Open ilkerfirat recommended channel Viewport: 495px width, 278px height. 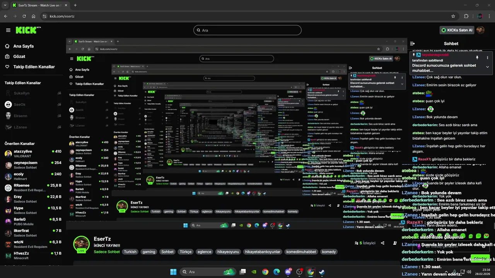click(32, 232)
